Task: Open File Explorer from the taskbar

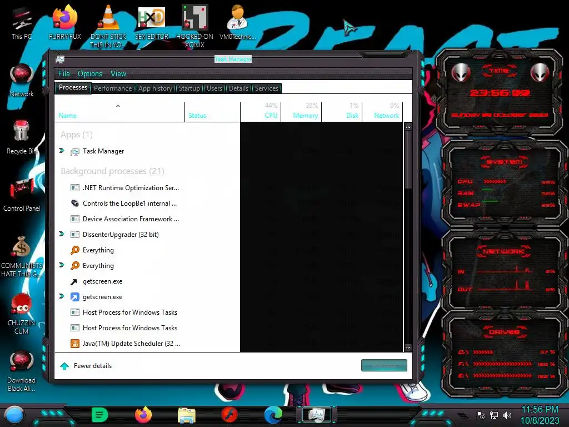Action: pyautogui.click(x=187, y=415)
